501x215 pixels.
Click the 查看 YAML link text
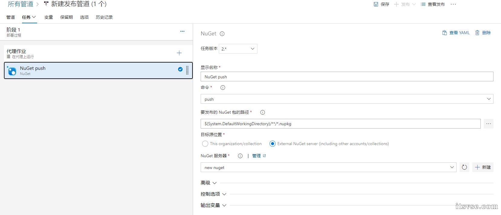(460, 33)
